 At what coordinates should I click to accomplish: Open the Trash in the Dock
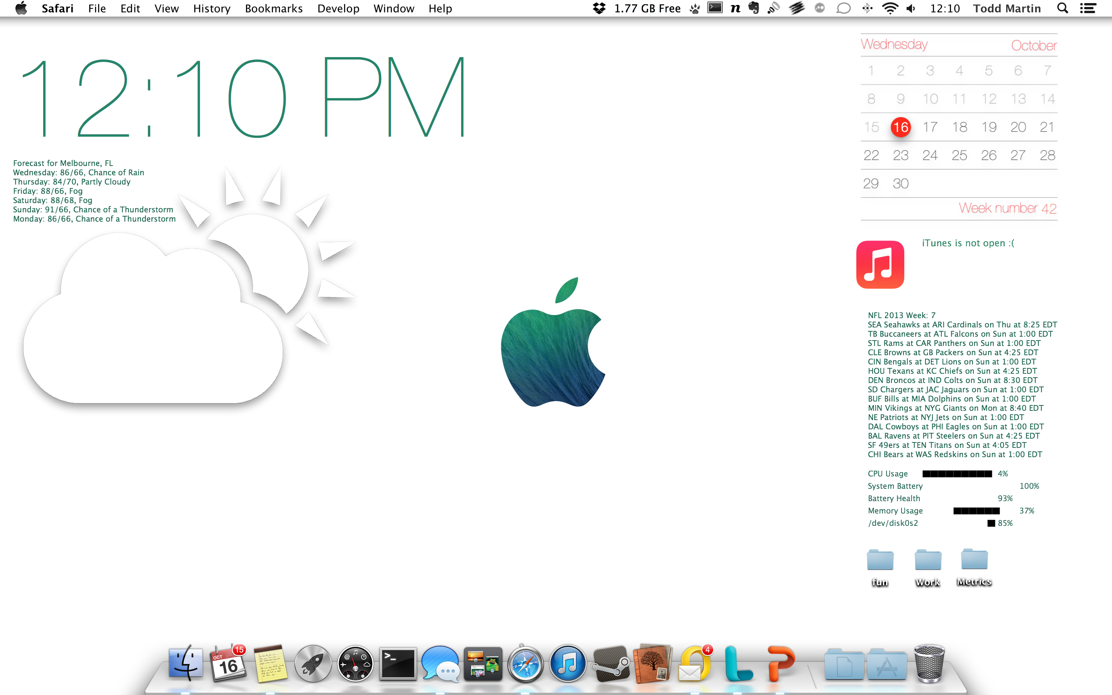click(x=929, y=663)
